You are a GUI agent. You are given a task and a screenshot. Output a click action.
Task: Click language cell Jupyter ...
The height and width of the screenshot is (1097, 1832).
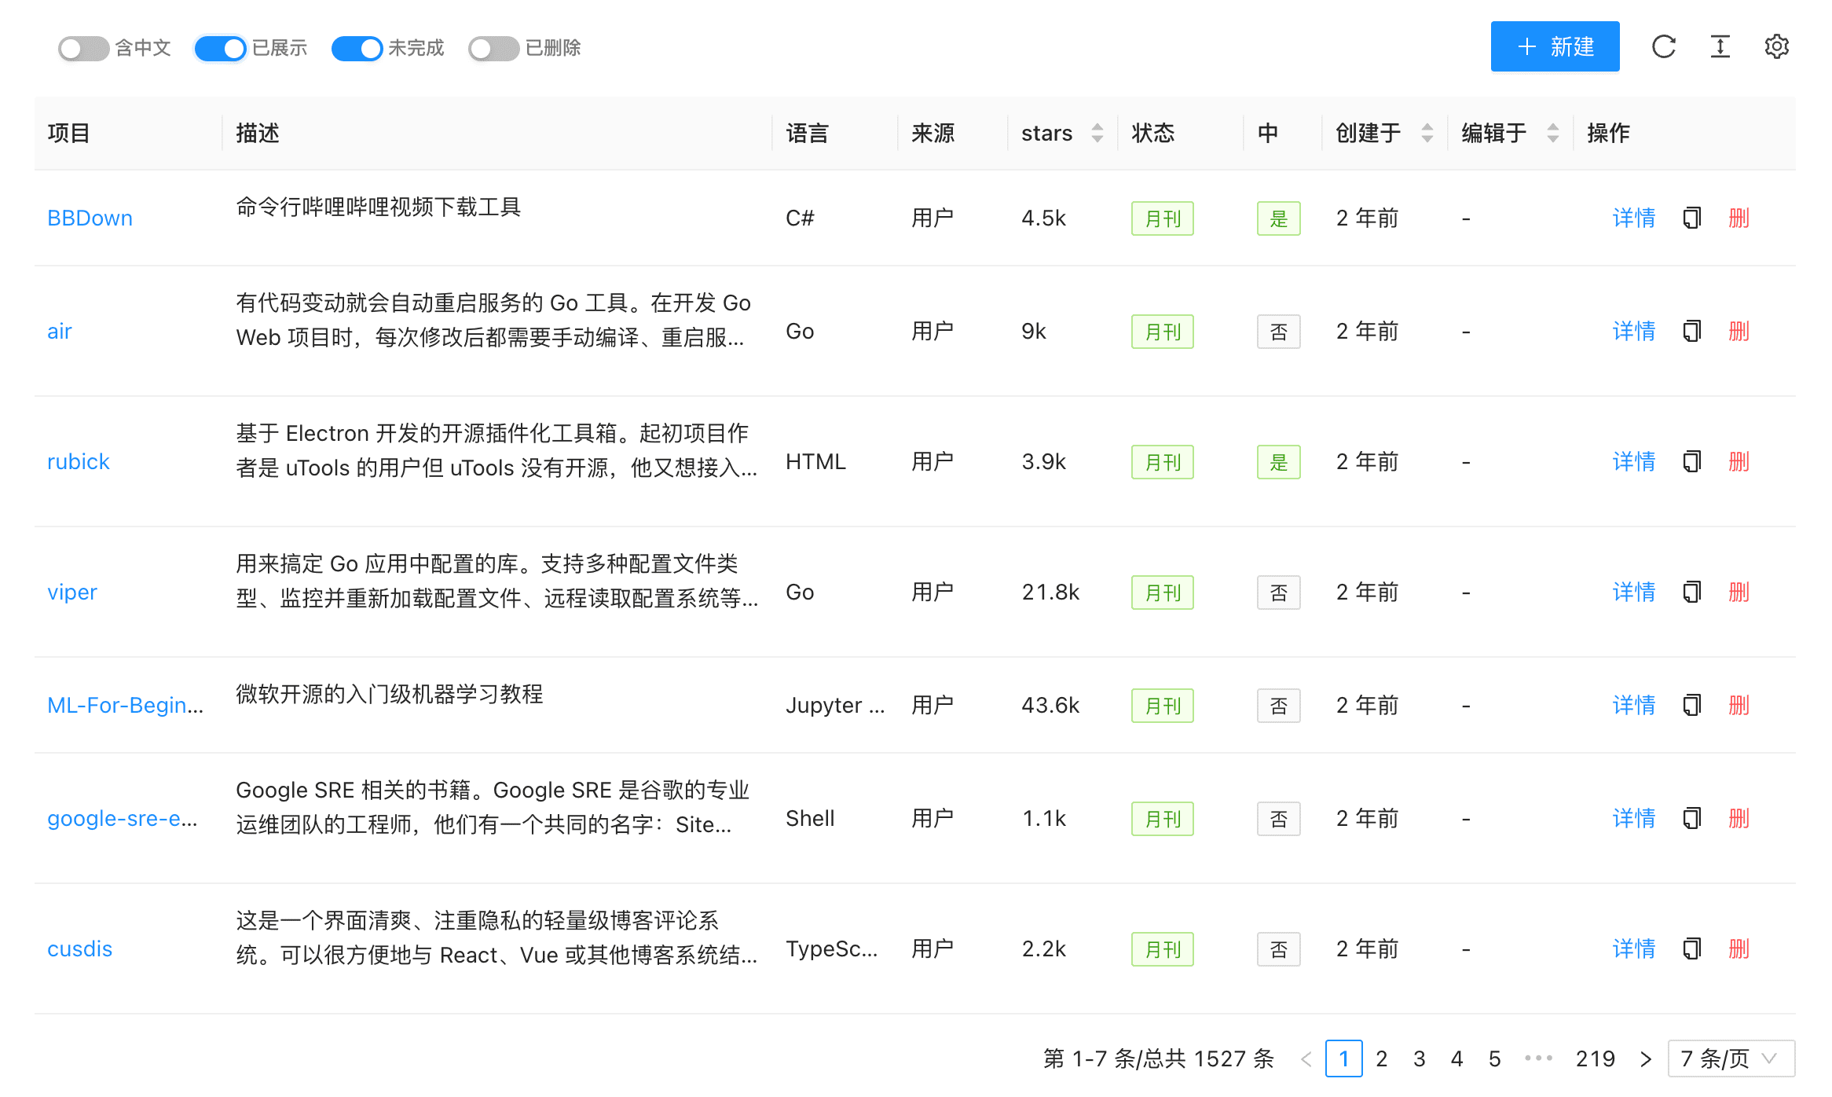tap(835, 705)
